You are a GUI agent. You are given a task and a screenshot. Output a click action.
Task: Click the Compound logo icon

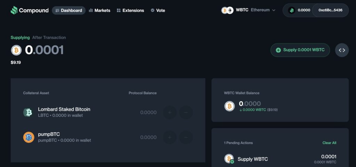[14, 10]
